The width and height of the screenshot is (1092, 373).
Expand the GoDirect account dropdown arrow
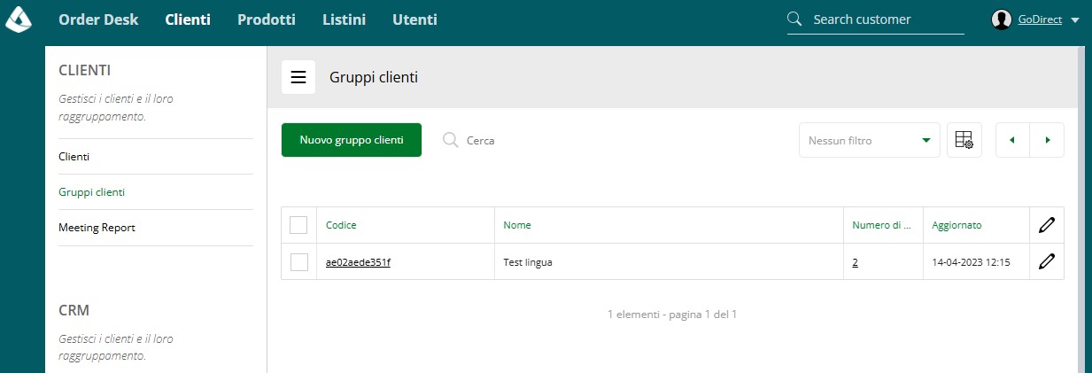pos(1075,19)
